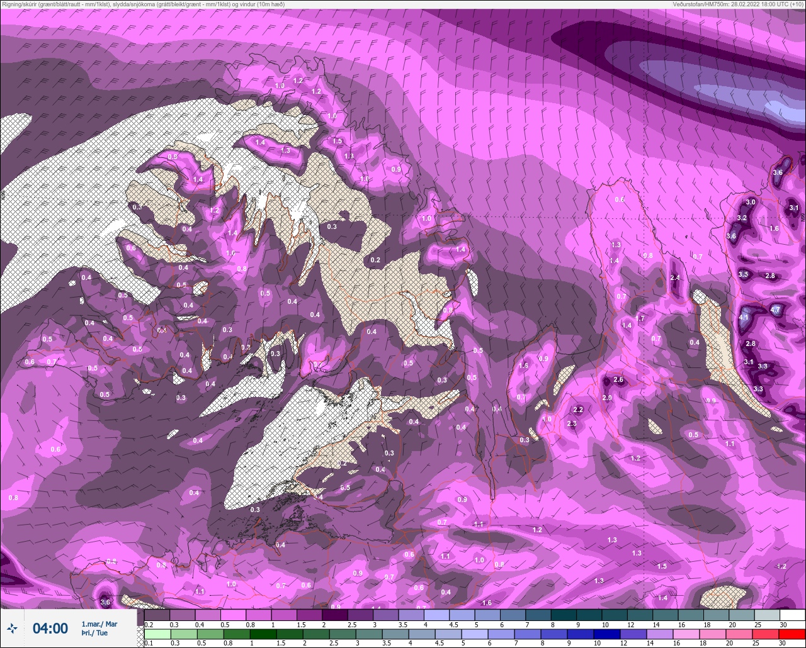The width and height of the screenshot is (806, 648).
Task: Click the 4.1 precipitation value on map
Action: point(744,318)
